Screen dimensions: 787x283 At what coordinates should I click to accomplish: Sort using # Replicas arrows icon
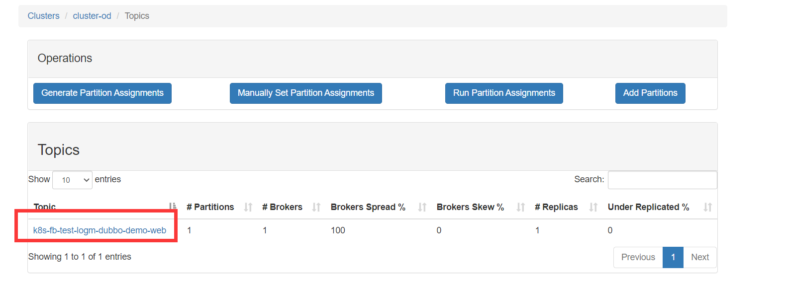[593, 207]
